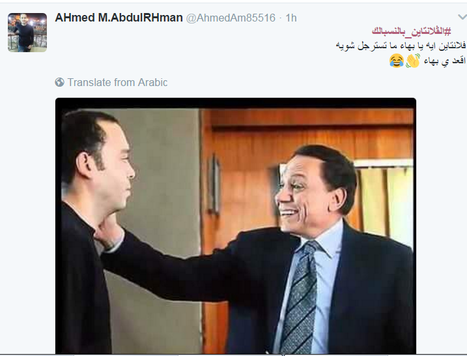Click the laughing tears emoji
The image size is (467, 356).
click(397, 61)
